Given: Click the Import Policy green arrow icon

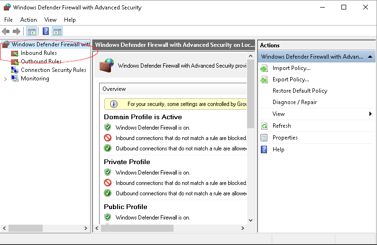Looking at the screenshot, I should point(264,68).
